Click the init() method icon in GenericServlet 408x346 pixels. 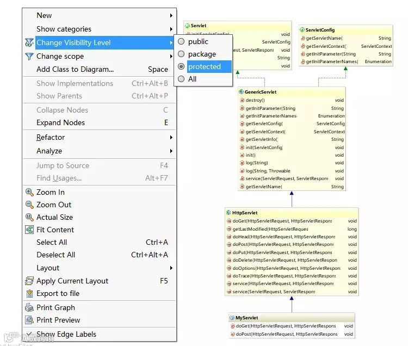point(242,155)
